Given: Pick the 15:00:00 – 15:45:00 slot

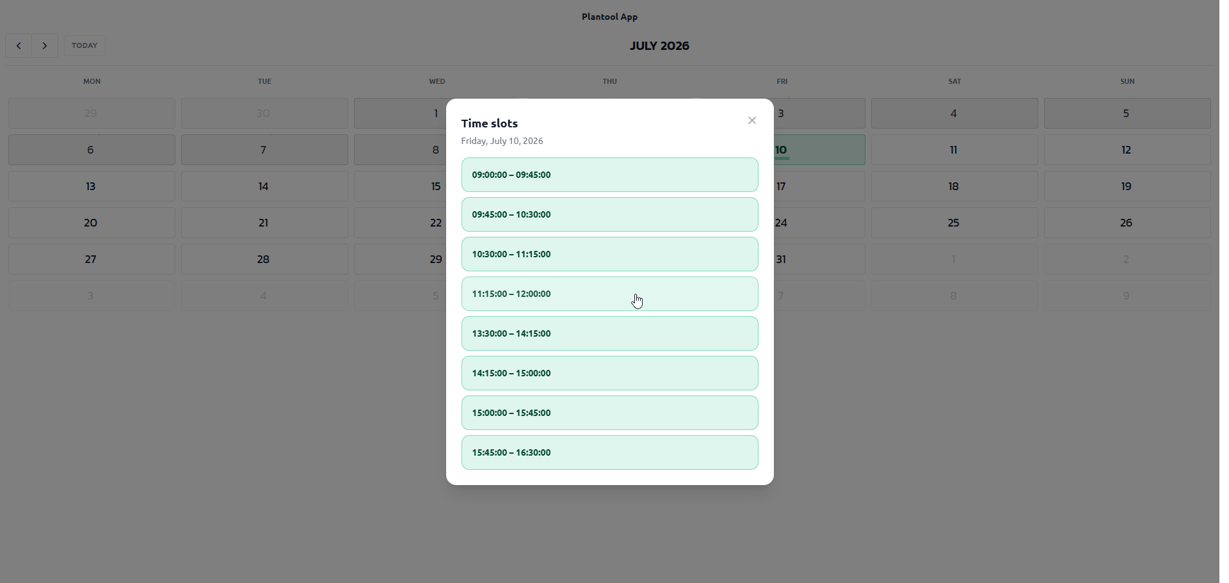Looking at the screenshot, I should click(609, 413).
